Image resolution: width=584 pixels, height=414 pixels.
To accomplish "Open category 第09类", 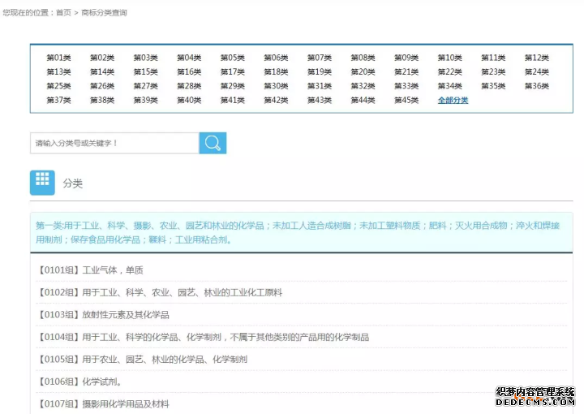I will tap(406, 58).
